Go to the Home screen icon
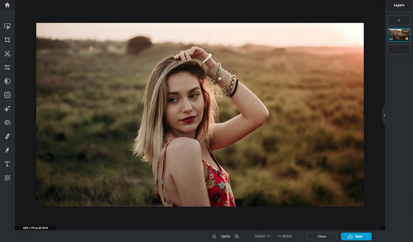Viewport: 413px width, 242px height. (7, 5)
